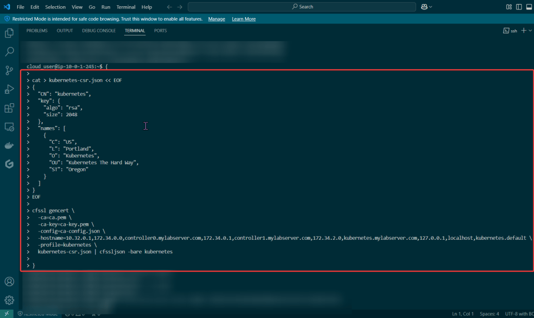
Task: Click the Spaces: 4 indentation selector
Action: (x=488, y=314)
